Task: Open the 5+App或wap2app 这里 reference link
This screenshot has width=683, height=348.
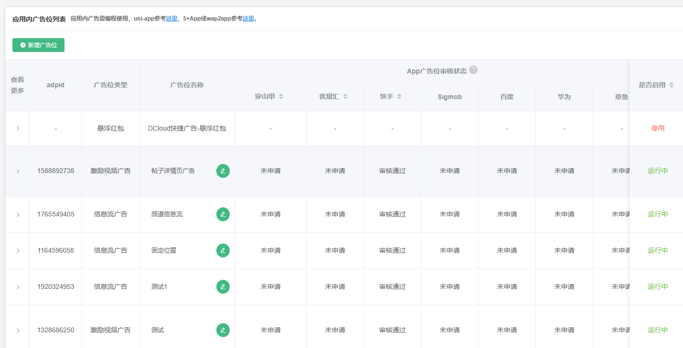Action: point(248,19)
